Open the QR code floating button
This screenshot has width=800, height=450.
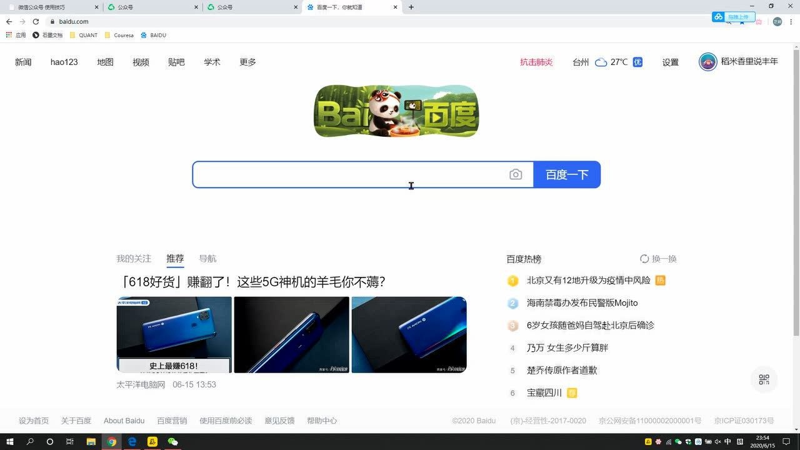[x=764, y=379]
